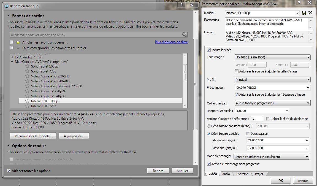Viewport: 317px width, 186px height.
Task: Open the Taille image dropdown
Action: coord(272,57)
